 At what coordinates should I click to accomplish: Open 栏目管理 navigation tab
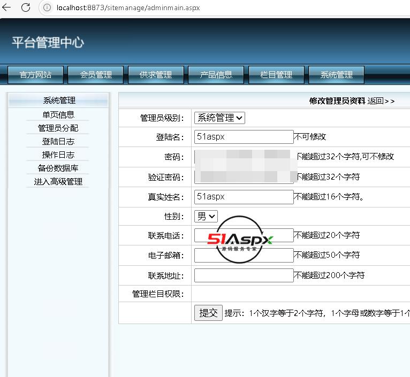(276, 75)
